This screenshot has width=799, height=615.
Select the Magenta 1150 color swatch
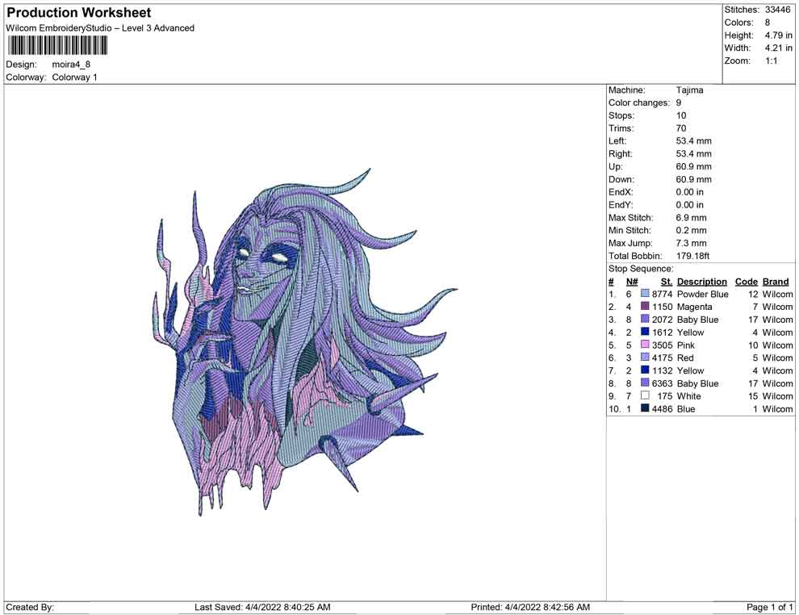pyautogui.click(x=645, y=307)
